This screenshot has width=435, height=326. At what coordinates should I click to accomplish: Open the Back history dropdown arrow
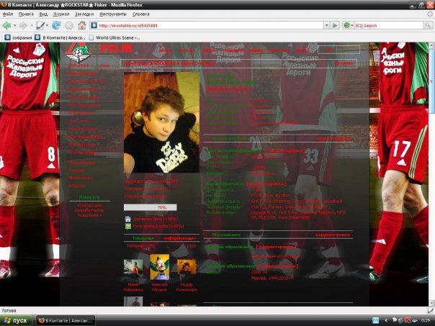14,25
